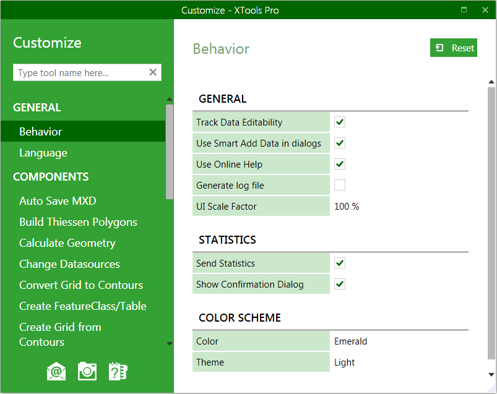Toggle Show Confirmation Dialog checkbox

click(x=339, y=284)
